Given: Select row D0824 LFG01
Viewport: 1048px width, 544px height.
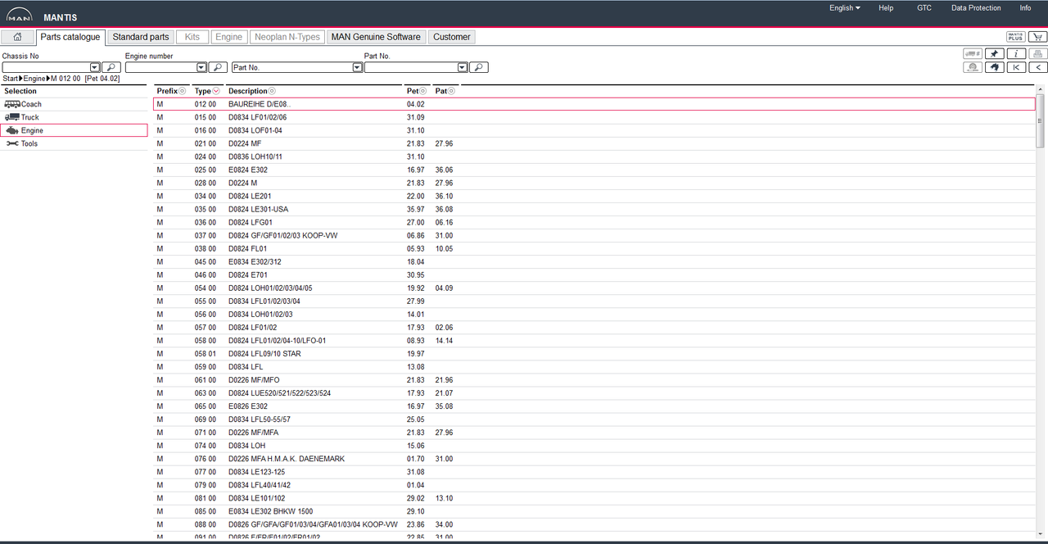Looking at the screenshot, I should 594,222.
